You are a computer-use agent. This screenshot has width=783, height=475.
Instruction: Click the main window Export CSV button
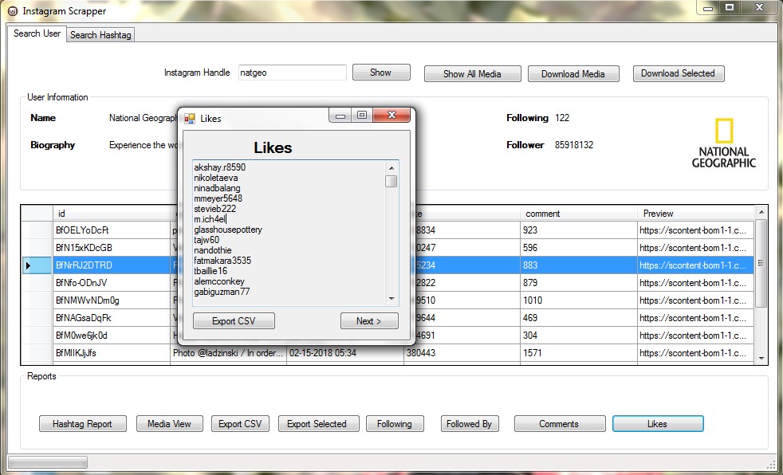click(240, 424)
